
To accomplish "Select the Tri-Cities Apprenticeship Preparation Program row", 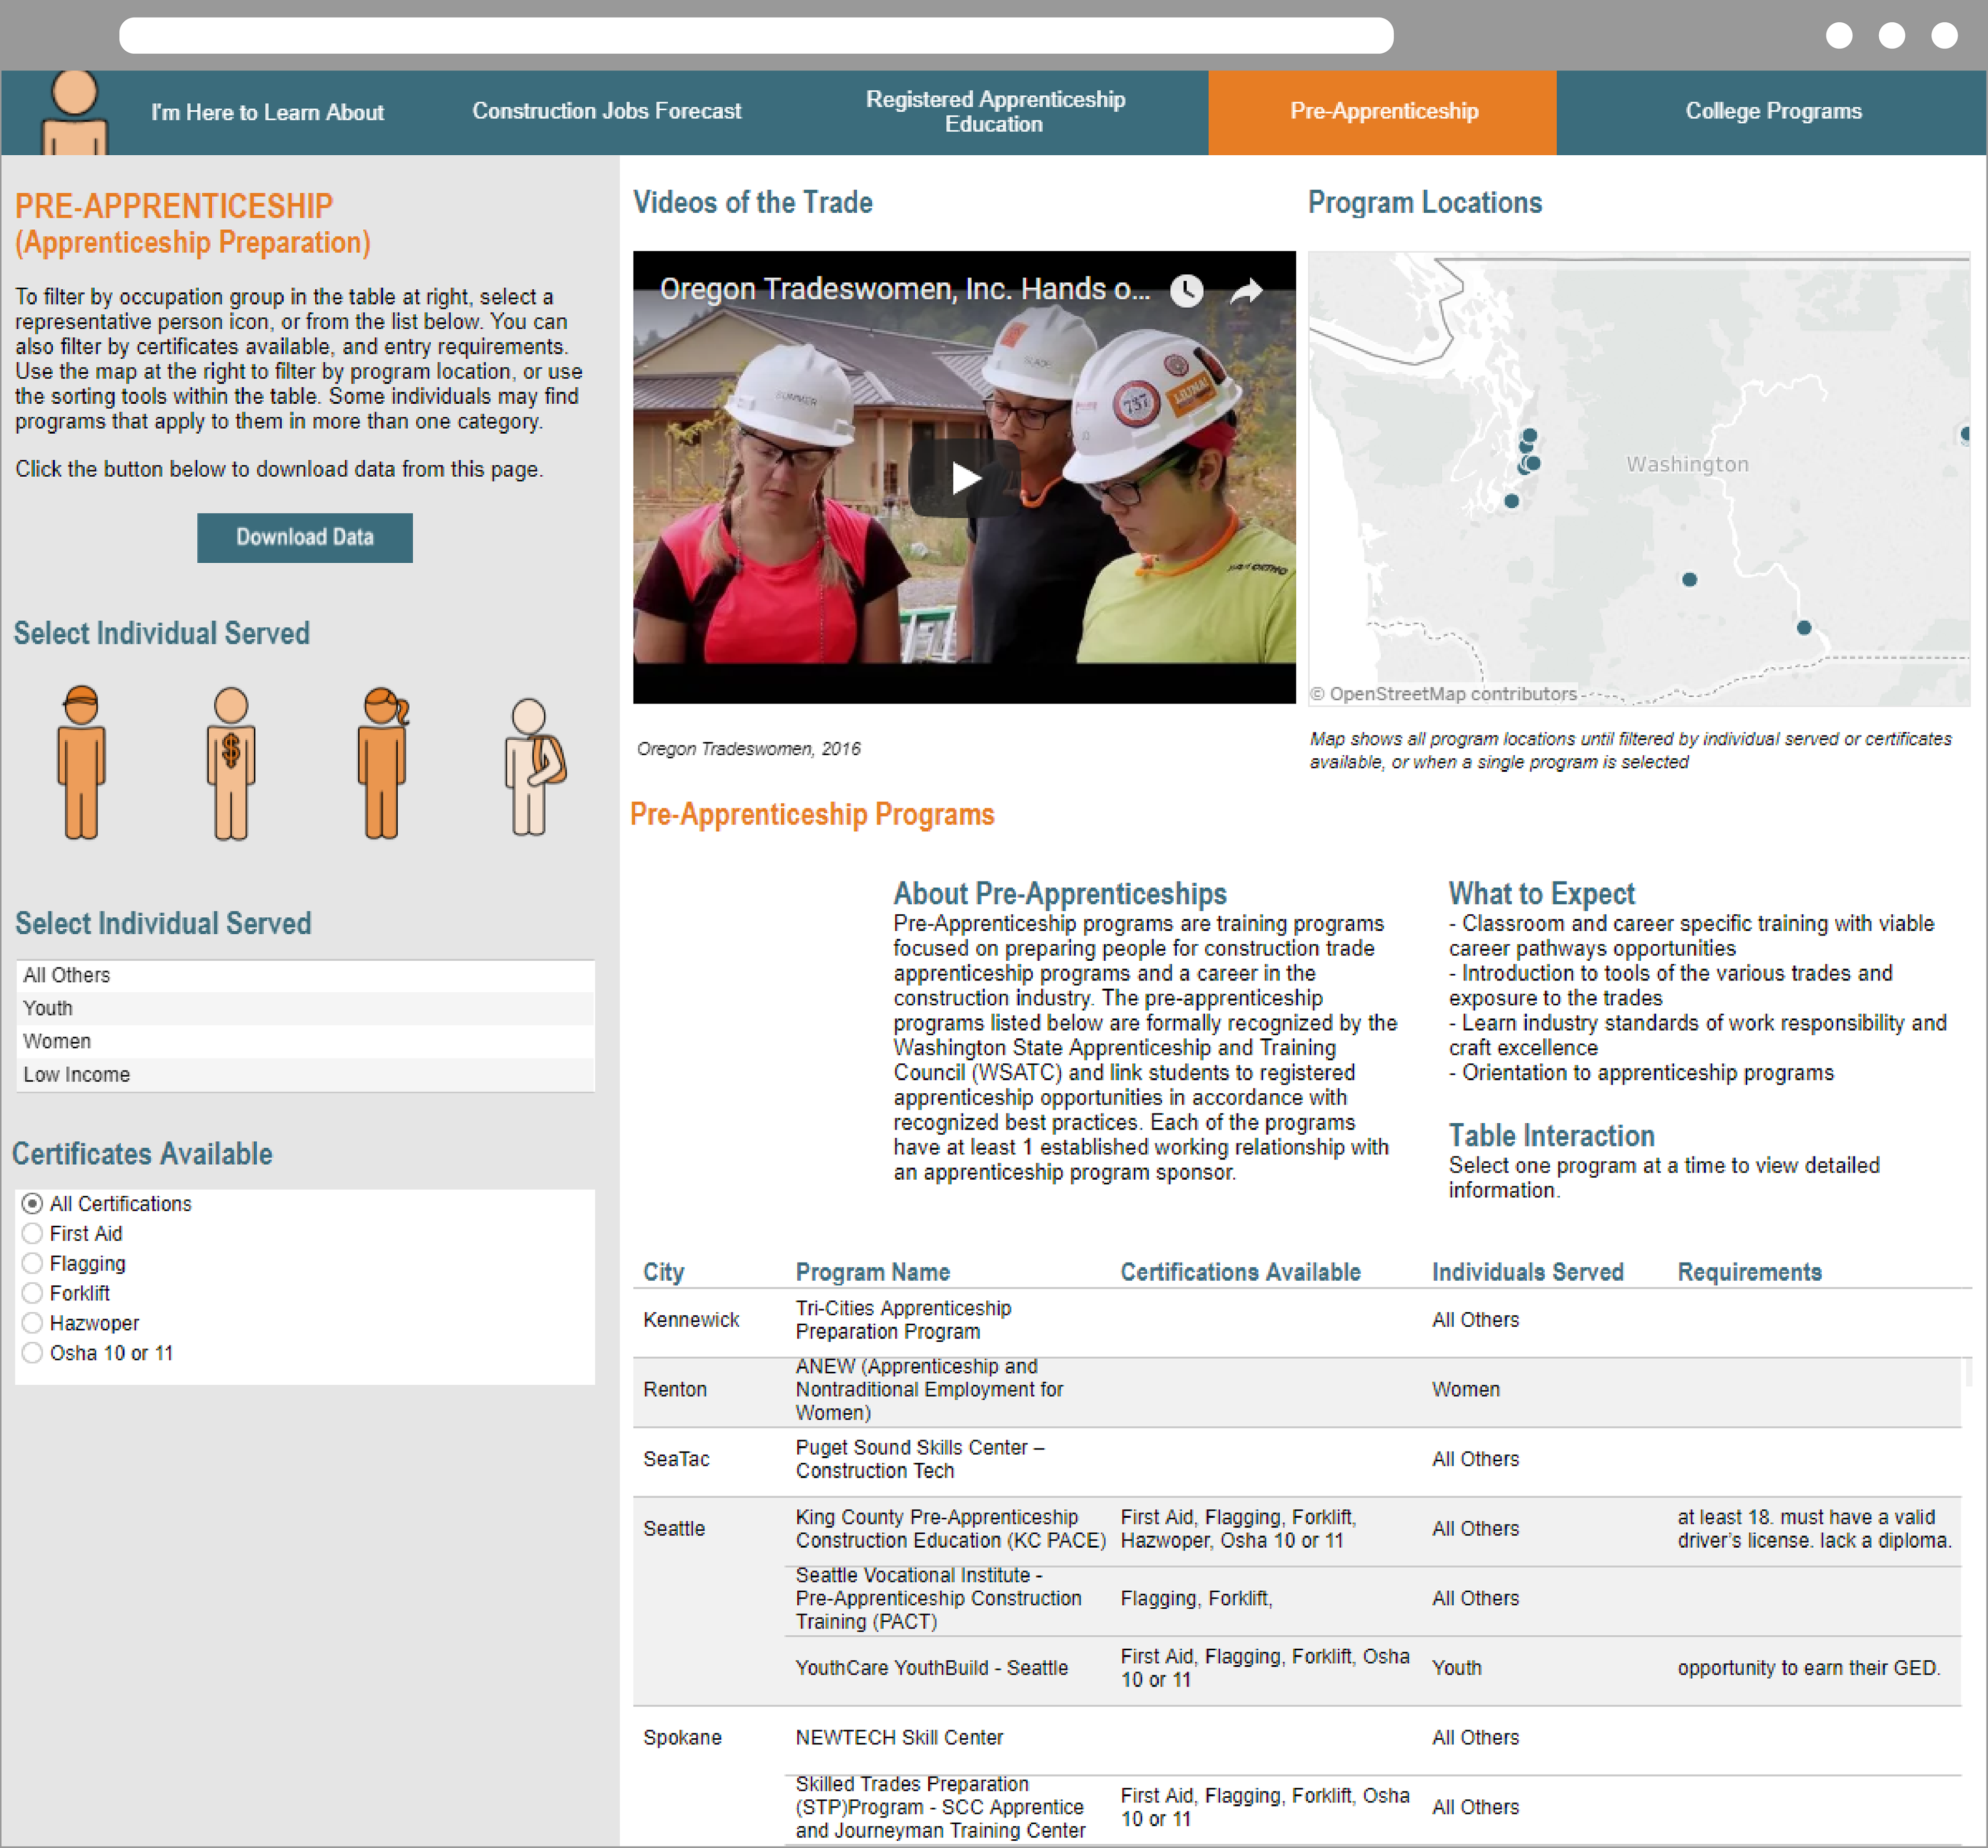I will click(x=903, y=1320).
